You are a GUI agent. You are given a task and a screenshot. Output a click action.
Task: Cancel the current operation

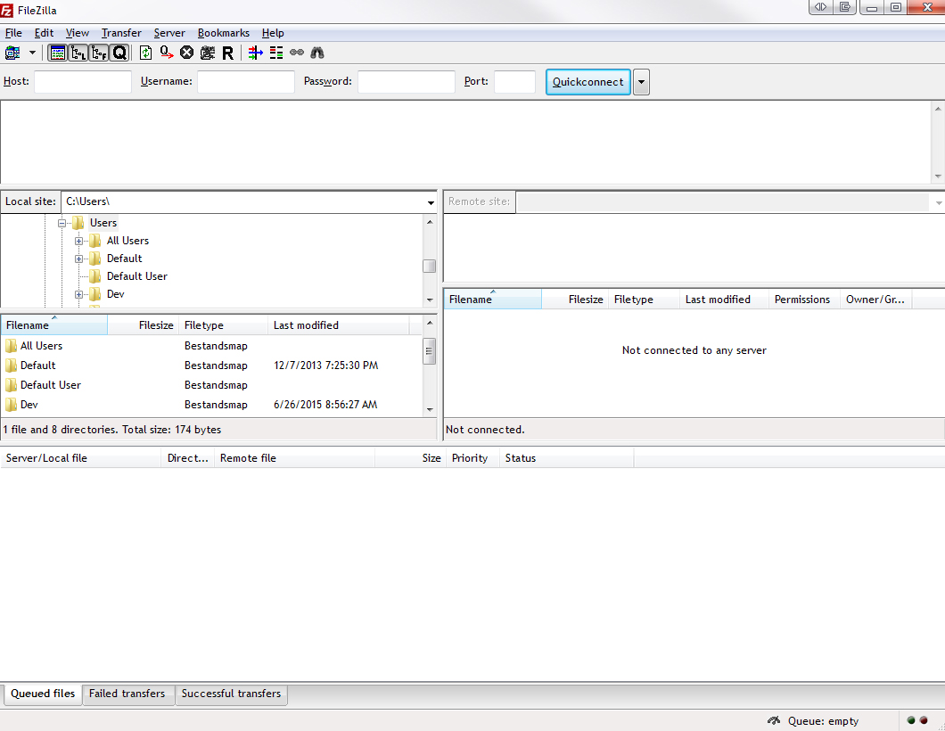(187, 53)
